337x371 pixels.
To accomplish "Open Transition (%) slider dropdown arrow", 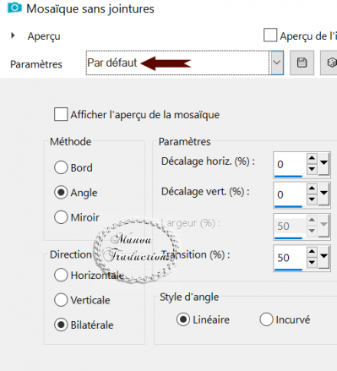I will pyautogui.click(x=323, y=257).
